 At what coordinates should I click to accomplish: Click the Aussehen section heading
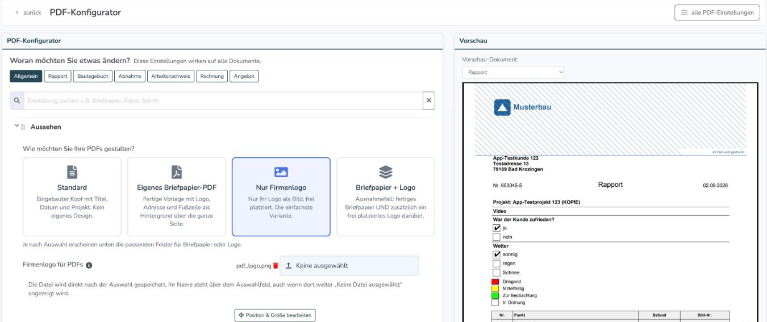[x=45, y=127]
